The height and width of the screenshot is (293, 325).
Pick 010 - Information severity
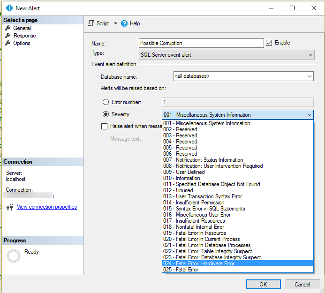coord(237,178)
